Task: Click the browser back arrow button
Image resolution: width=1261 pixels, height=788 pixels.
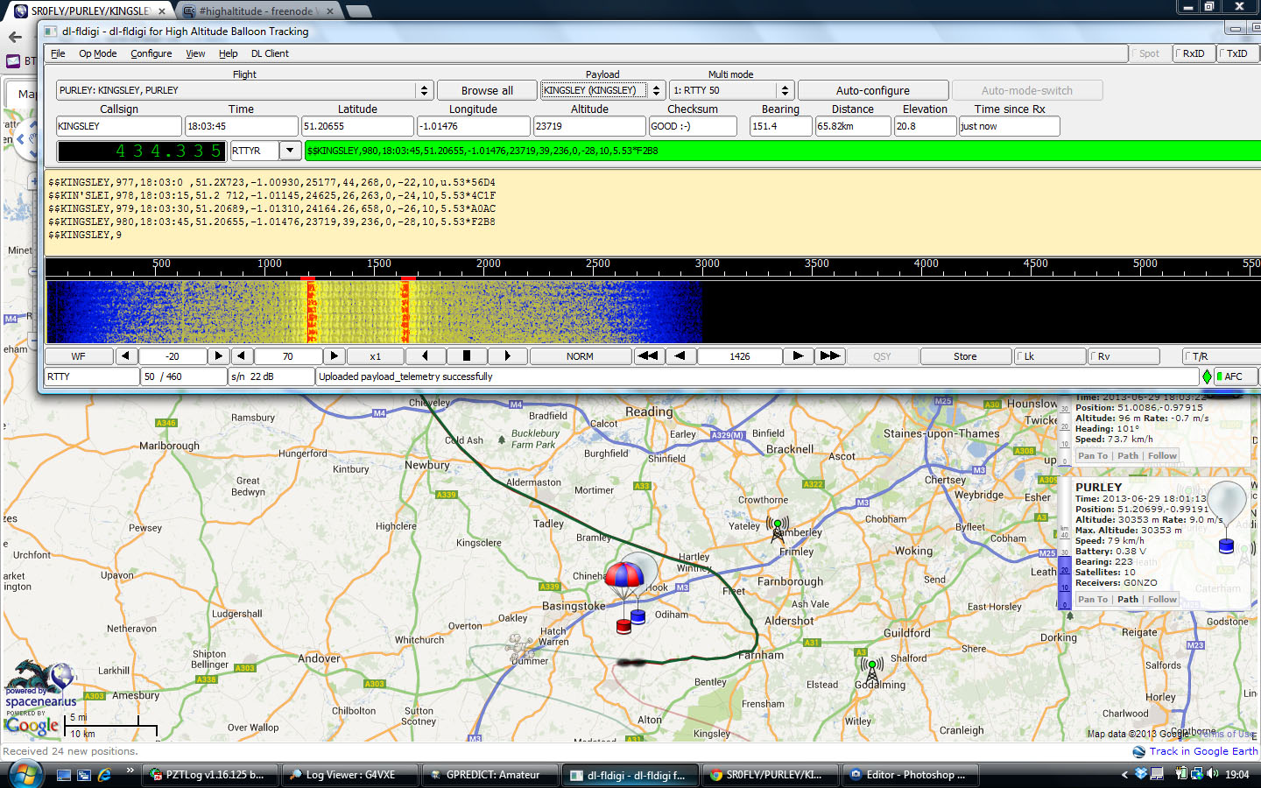Action: click(15, 37)
